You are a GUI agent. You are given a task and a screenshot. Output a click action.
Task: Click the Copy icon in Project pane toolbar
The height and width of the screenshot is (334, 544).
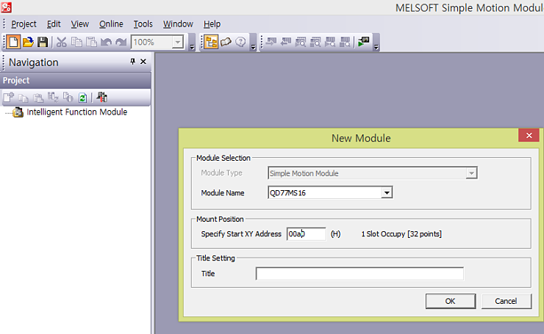(24, 98)
